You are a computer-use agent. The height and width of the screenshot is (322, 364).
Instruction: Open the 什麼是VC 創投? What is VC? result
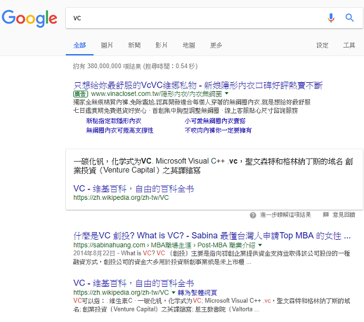[x=212, y=236]
